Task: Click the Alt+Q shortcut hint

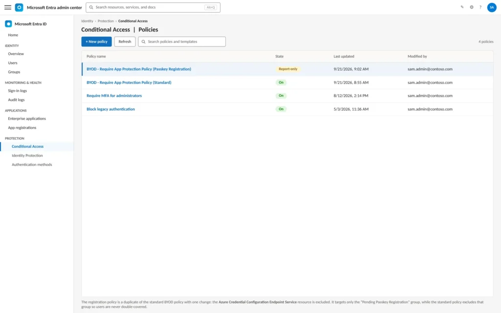Action: [x=210, y=7]
